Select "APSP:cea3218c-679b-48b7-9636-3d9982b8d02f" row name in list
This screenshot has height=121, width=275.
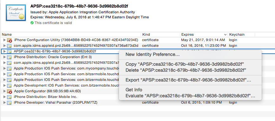click(55, 51)
